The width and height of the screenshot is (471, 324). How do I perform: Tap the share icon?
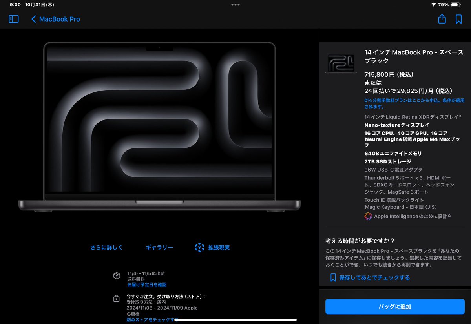click(442, 19)
